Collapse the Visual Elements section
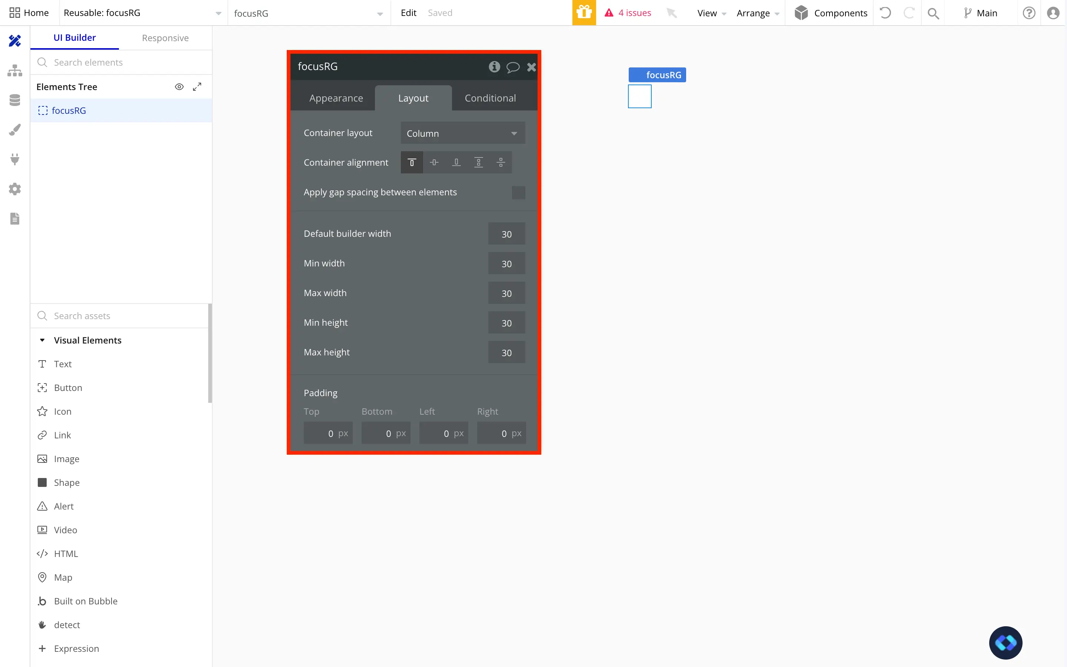The image size is (1067, 667). point(42,340)
